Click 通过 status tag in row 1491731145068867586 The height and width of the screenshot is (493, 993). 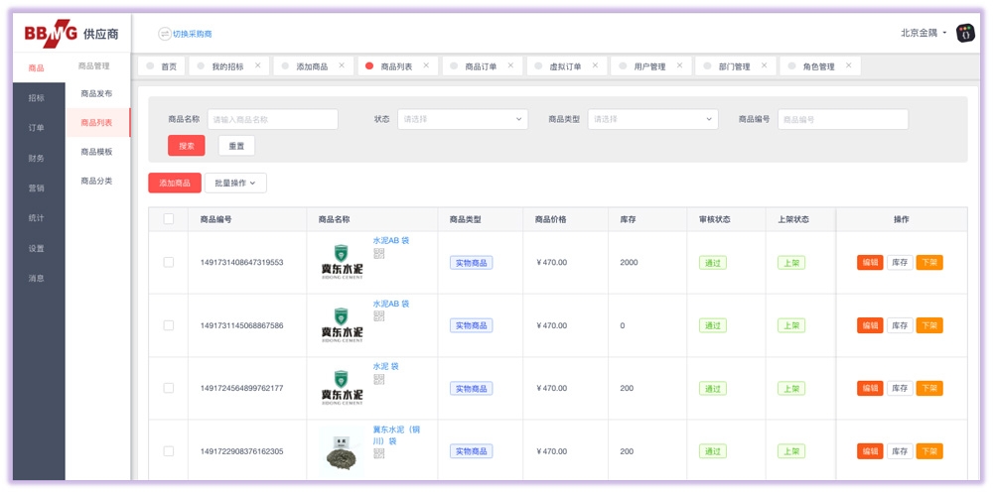pos(712,325)
